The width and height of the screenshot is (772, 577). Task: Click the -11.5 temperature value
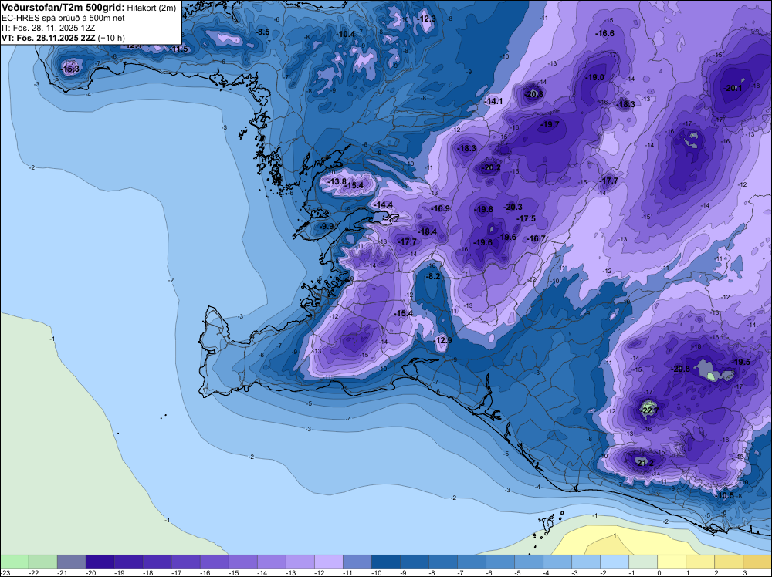(x=179, y=49)
